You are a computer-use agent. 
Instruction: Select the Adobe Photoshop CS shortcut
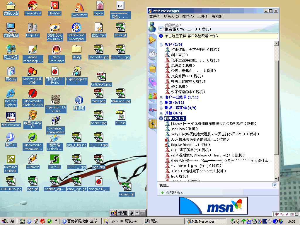tap(33, 54)
